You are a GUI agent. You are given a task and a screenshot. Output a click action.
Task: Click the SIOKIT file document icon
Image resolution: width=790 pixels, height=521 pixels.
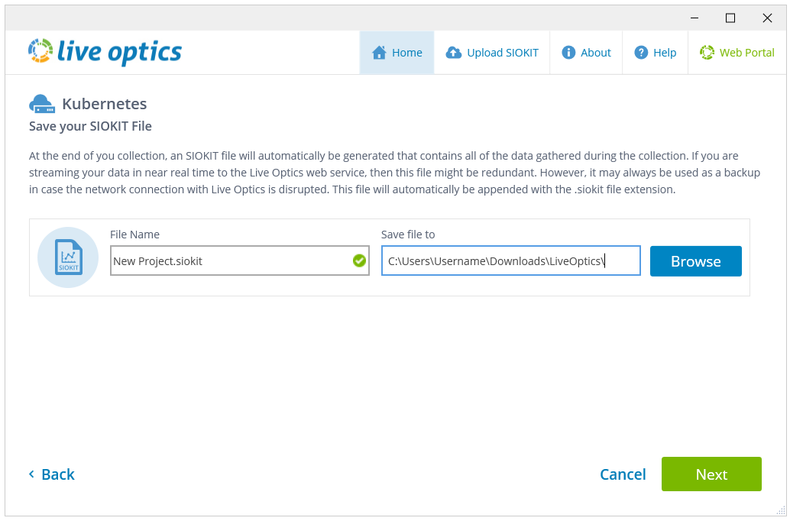(x=68, y=257)
